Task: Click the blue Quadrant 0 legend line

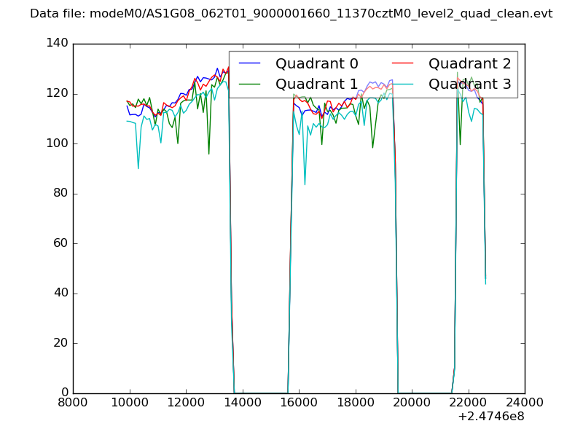Action: coord(250,64)
